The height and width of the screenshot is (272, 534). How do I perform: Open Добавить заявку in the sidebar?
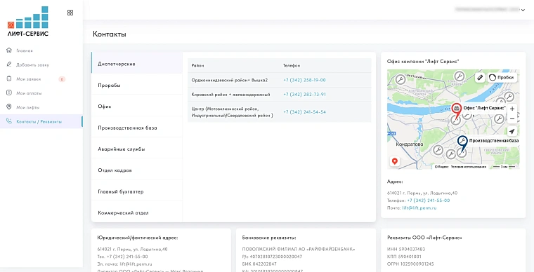tap(32, 64)
